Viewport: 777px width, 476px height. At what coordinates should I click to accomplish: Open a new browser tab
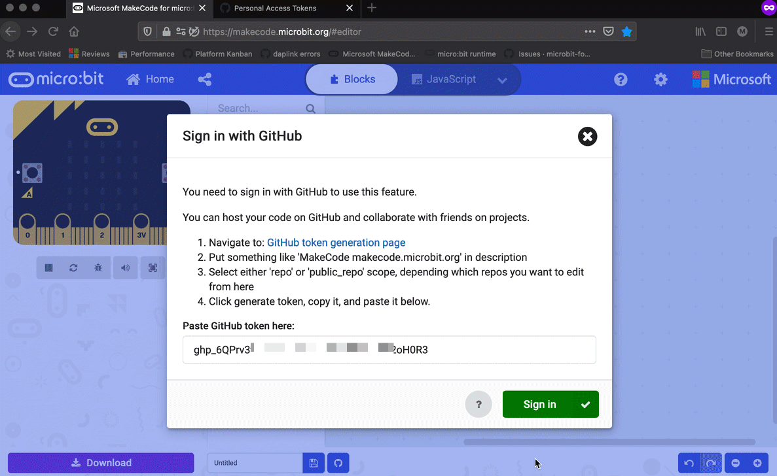coord(372,8)
